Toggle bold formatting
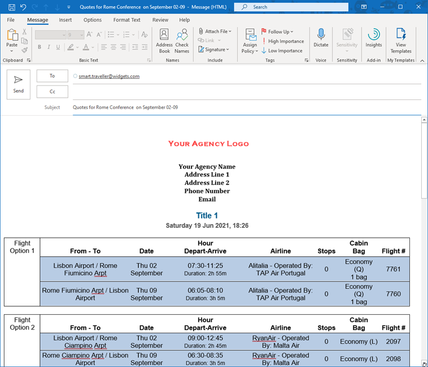 (40, 47)
